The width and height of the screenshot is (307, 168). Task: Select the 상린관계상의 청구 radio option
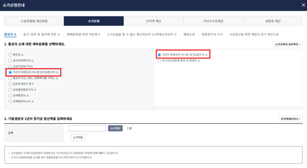point(10,84)
